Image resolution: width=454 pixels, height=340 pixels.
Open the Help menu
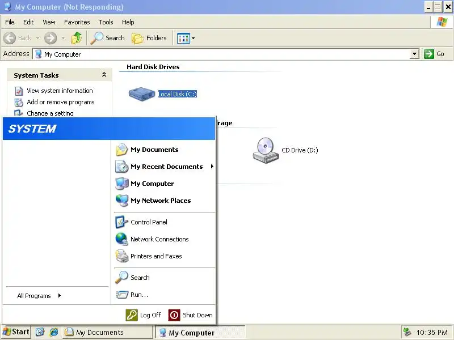(x=128, y=22)
